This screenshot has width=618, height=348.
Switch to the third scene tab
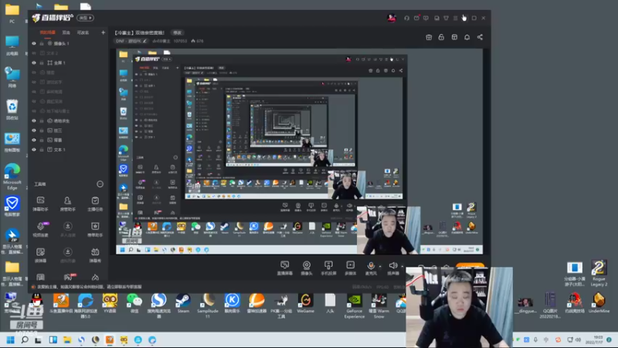83,32
